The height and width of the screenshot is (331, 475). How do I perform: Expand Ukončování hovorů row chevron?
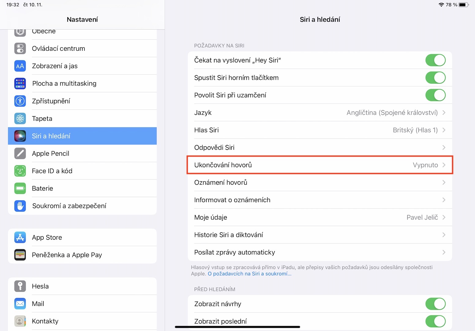(444, 165)
